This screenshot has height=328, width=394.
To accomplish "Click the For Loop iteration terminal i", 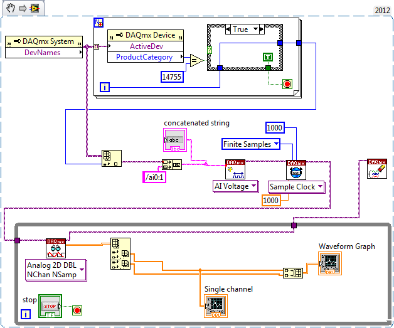I will point(105,87).
